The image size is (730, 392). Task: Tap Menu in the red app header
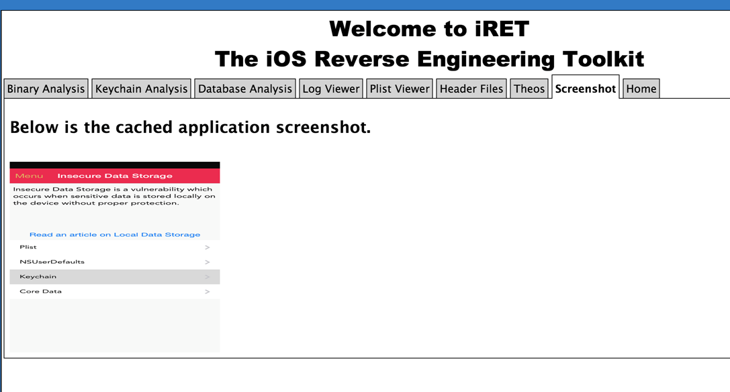coord(29,176)
